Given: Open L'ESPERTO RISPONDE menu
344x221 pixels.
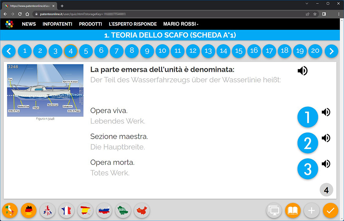Looking at the screenshot, I should tap(133, 24).
